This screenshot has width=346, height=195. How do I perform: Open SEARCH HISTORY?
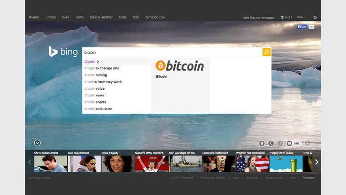pos(101,17)
